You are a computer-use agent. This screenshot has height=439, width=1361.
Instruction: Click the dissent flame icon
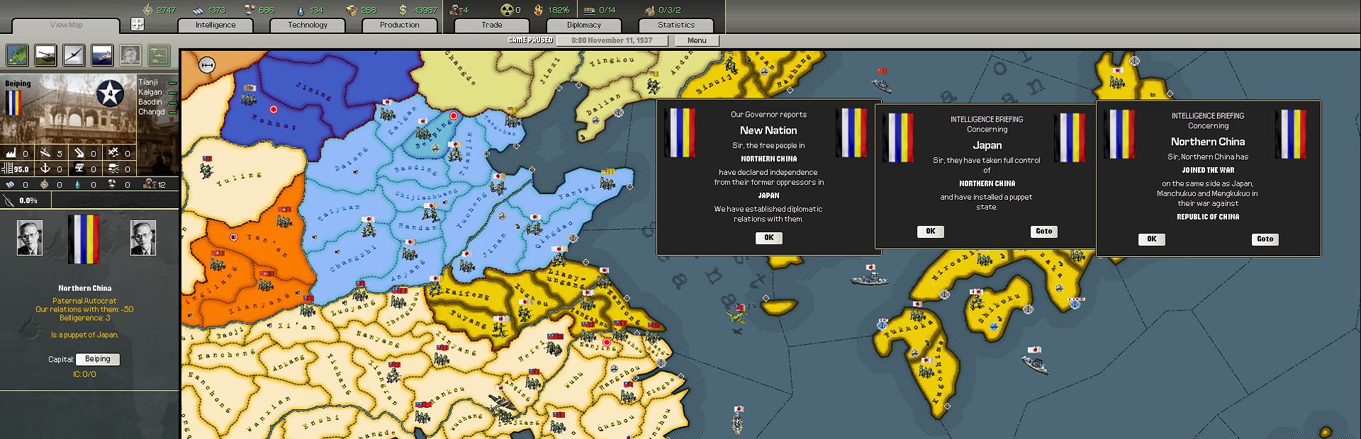coord(539,10)
